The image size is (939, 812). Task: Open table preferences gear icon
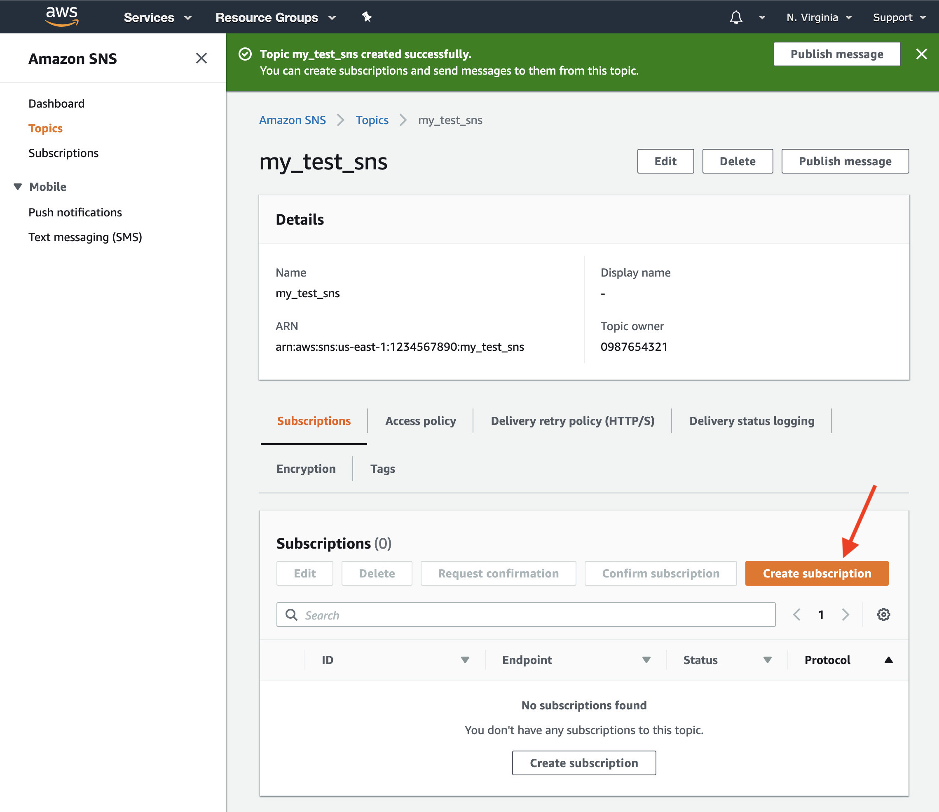883,614
